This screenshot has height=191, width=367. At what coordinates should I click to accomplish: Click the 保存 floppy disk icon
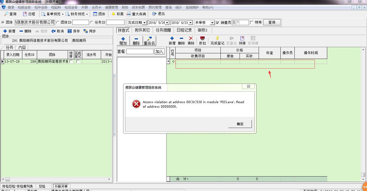coord(70,31)
